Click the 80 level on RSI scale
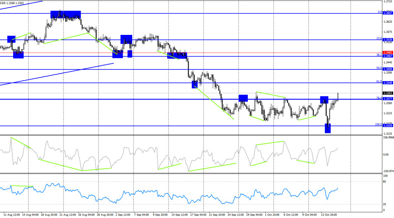394x218 pixels. pyautogui.click(x=384, y=181)
